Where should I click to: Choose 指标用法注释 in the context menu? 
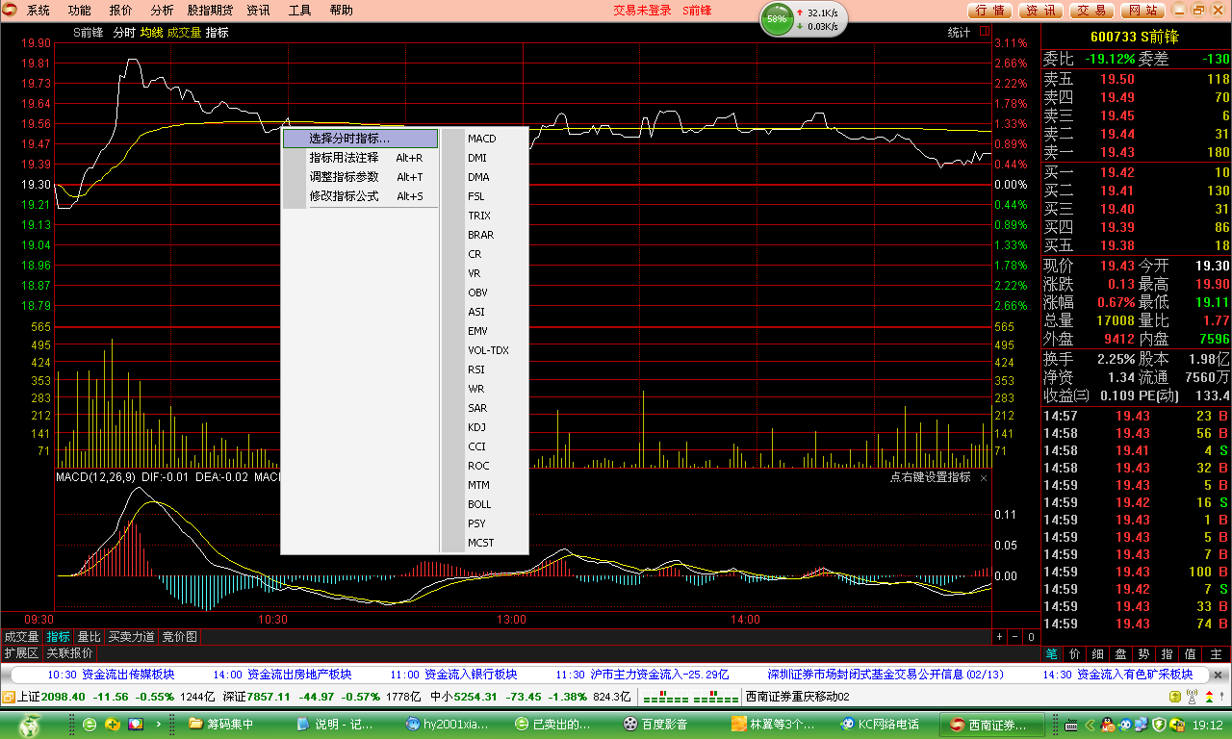(360, 158)
